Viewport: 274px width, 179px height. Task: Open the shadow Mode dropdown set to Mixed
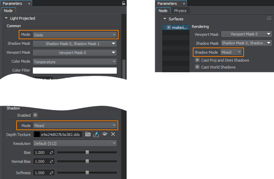tap(75, 126)
